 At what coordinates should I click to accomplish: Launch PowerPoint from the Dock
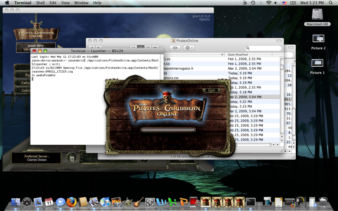coord(184,202)
